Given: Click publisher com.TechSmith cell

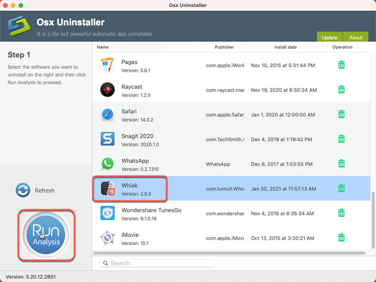Looking at the screenshot, I should [225, 139].
